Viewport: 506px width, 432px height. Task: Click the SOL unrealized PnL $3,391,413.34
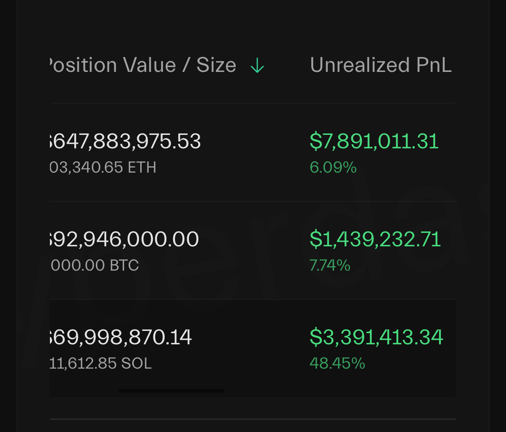point(376,337)
